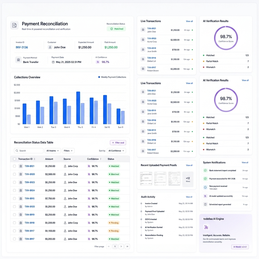259x259 pixels.
Task: Toggle the select-all checkbox in the table header
Action: pyautogui.click(x=14, y=159)
